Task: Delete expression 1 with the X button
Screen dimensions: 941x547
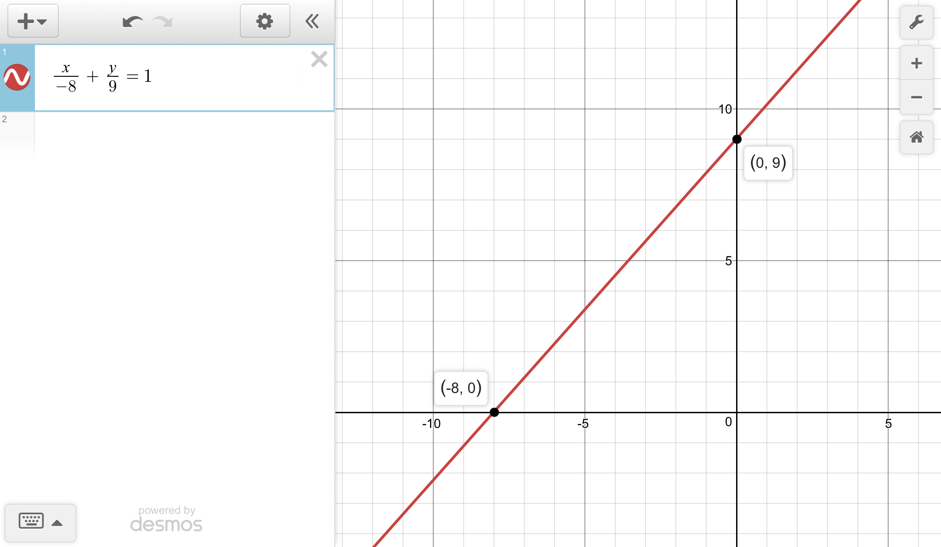Action: 319,59
